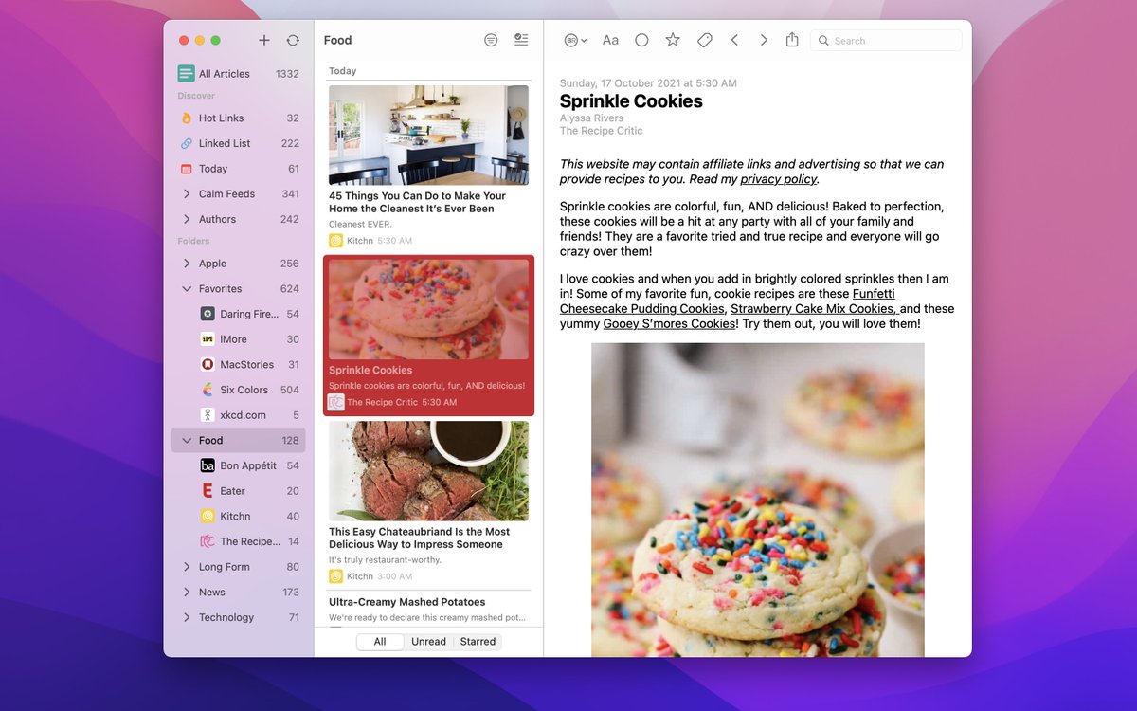1137x711 pixels.
Task: Select the Bon Appétit feed icon
Action: 208,465
